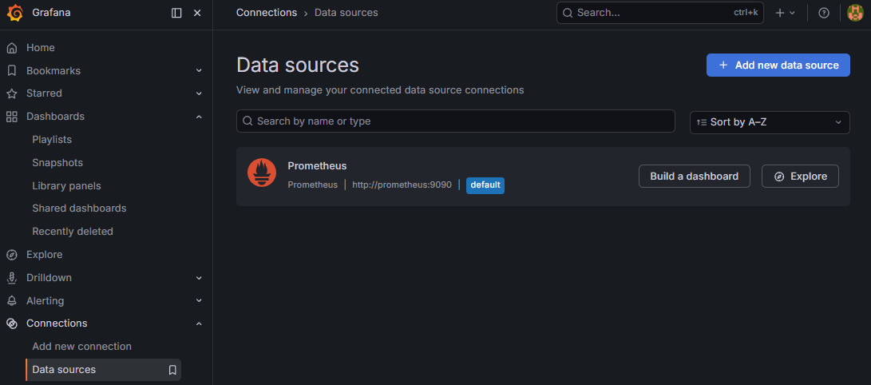Open Add new connection menu item
The height and width of the screenshot is (385, 871).
[x=81, y=347]
